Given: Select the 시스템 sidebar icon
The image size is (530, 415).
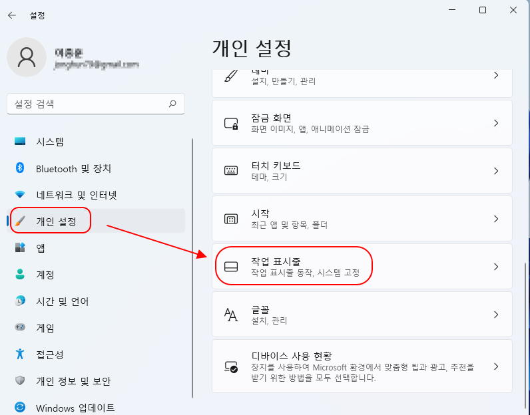Looking at the screenshot, I should coord(20,141).
